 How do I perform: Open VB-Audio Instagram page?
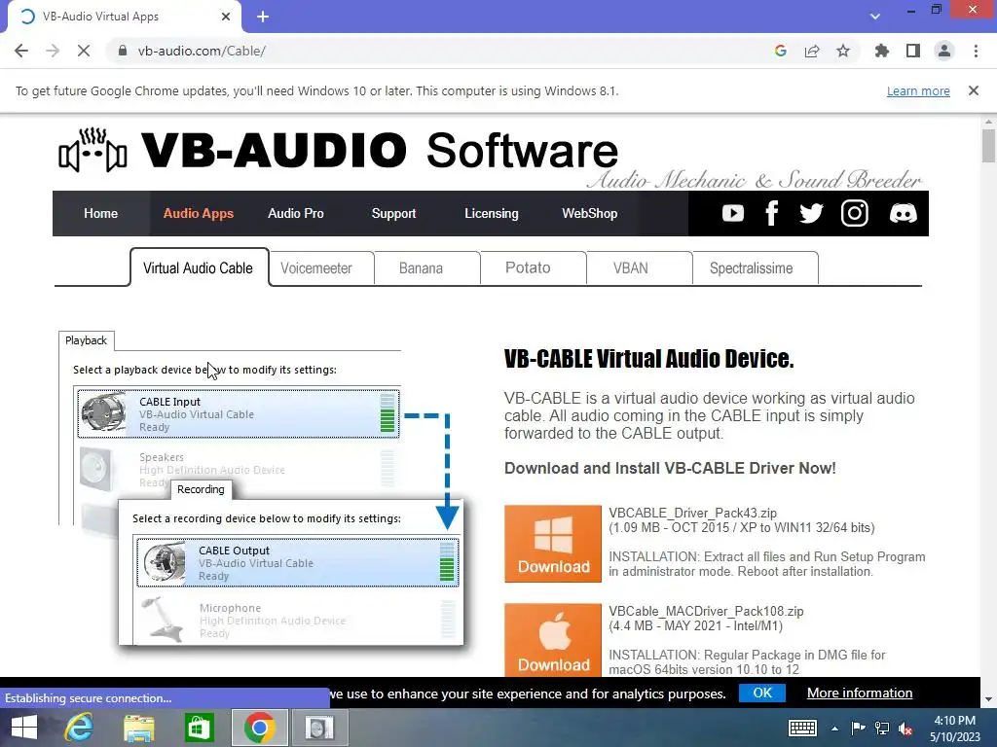(855, 213)
